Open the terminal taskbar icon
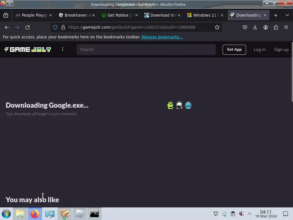 click(x=94, y=214)
